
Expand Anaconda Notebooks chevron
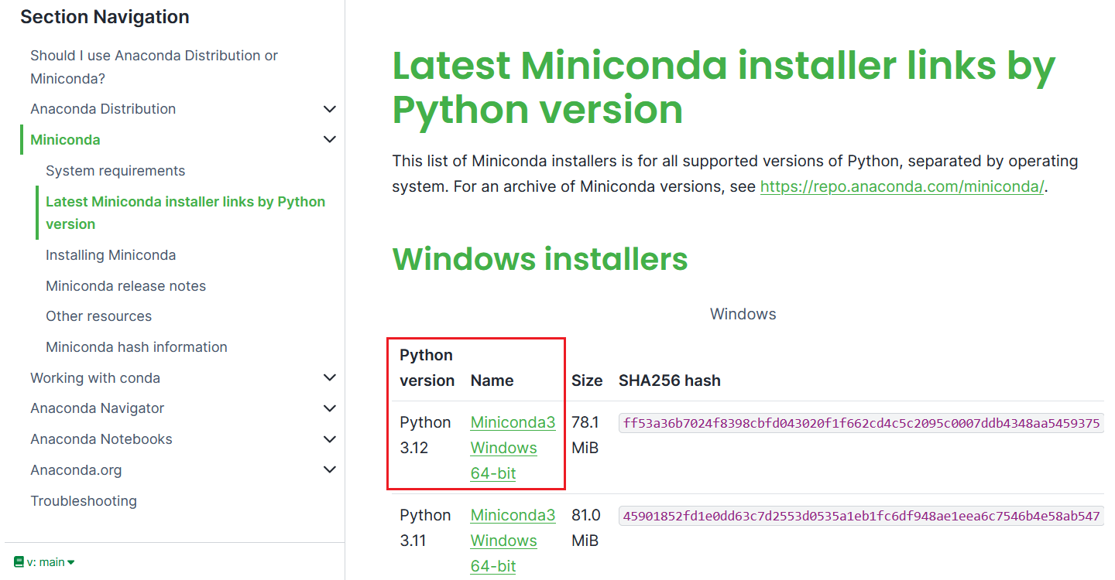330,439
